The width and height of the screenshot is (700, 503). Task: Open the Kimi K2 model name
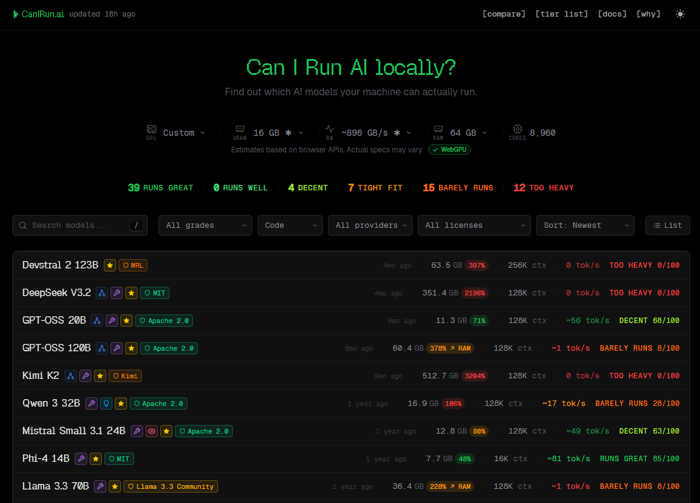tap(41, 376)
